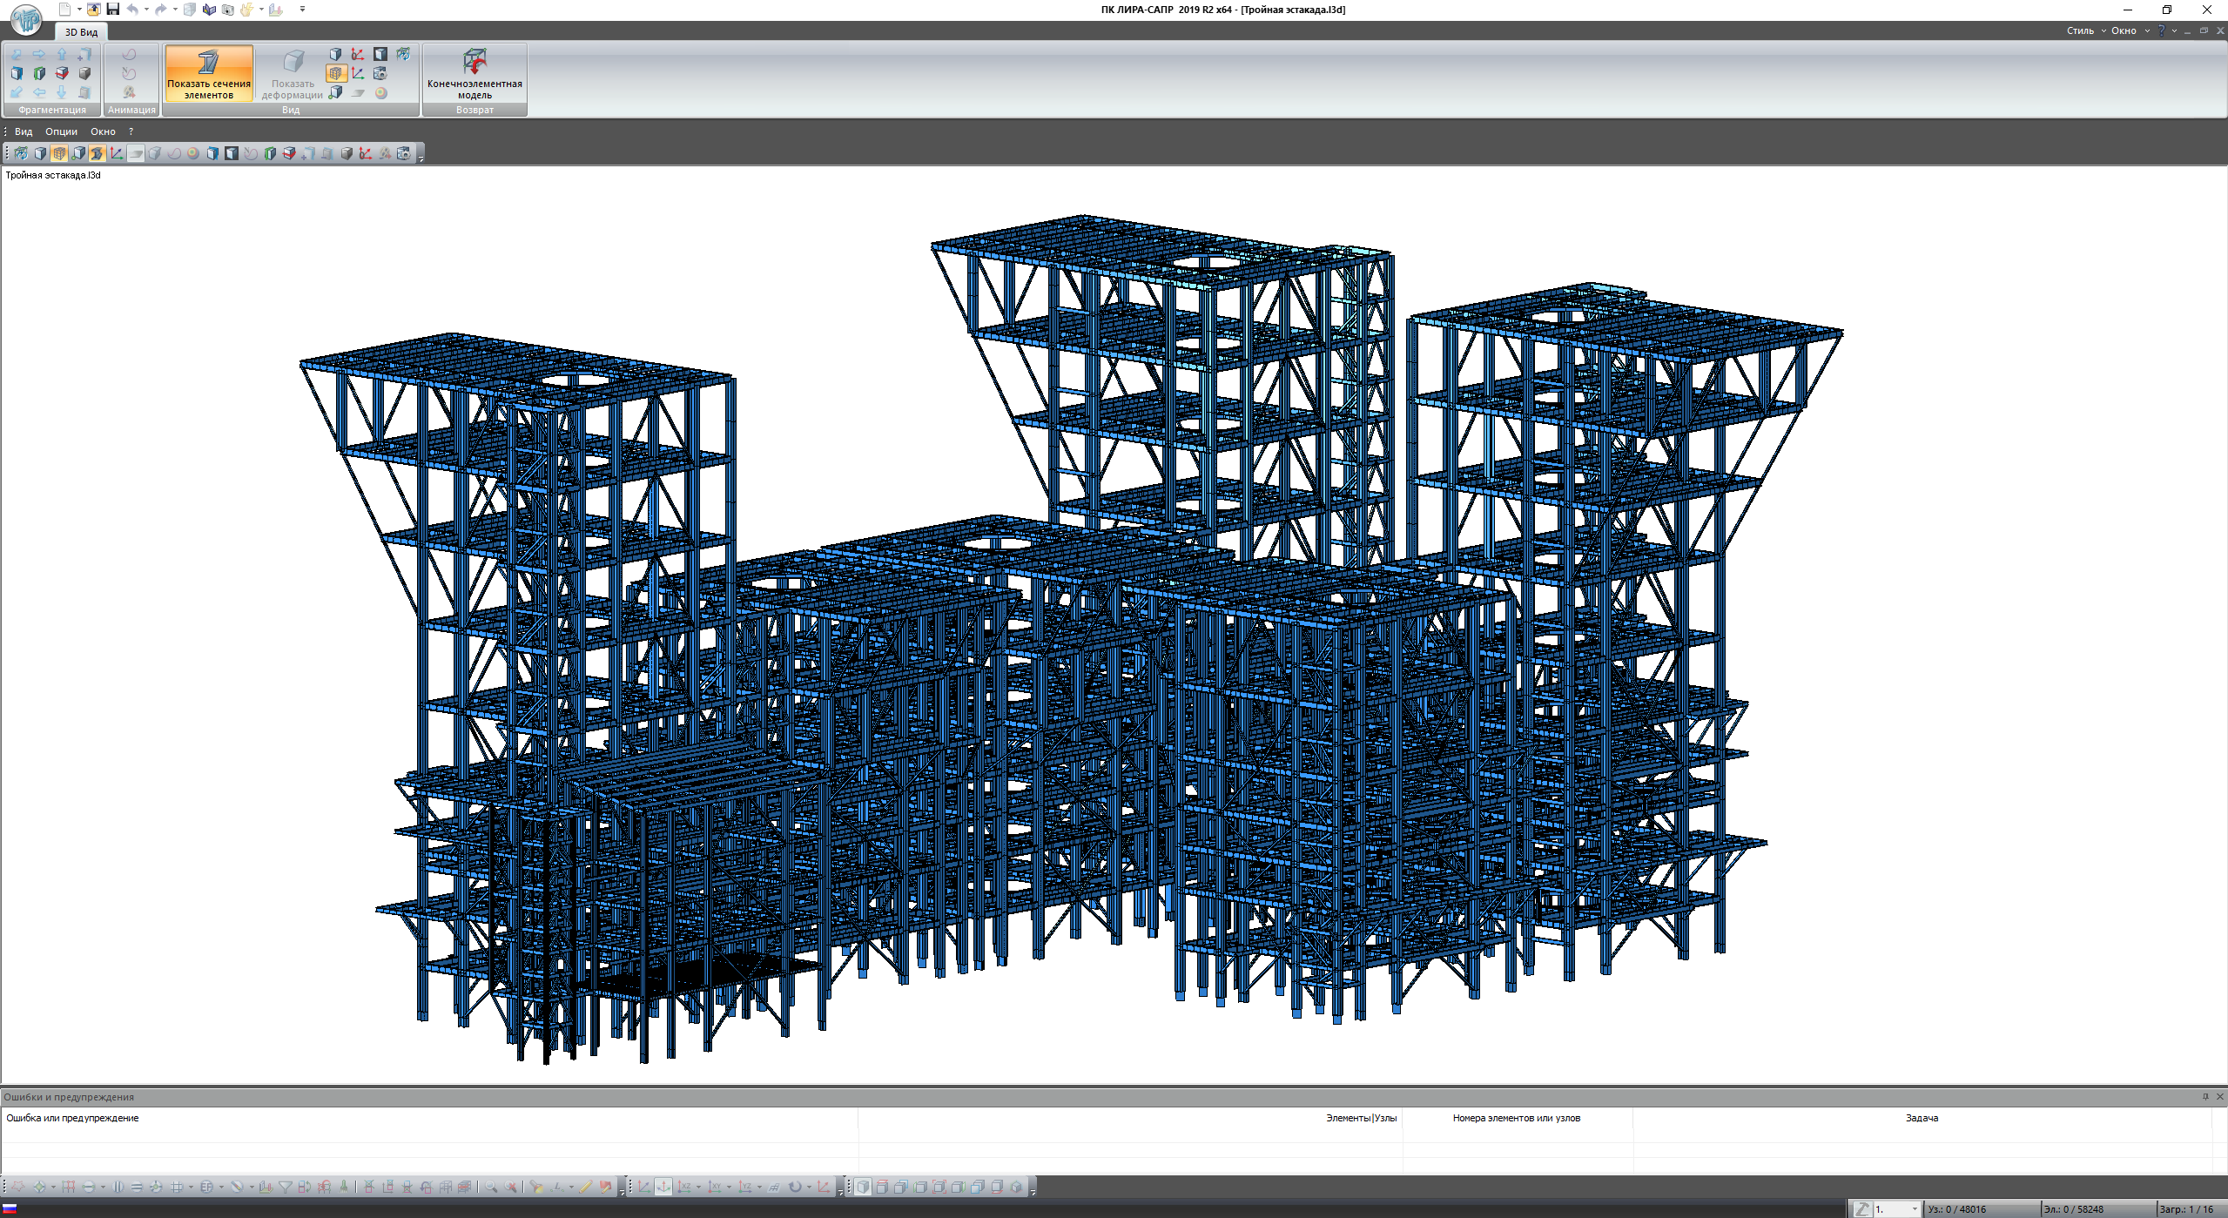Select the 3D Вид ribbon tab
The width and height of the screenshot is (2228, 1218).
click(81, 32)
